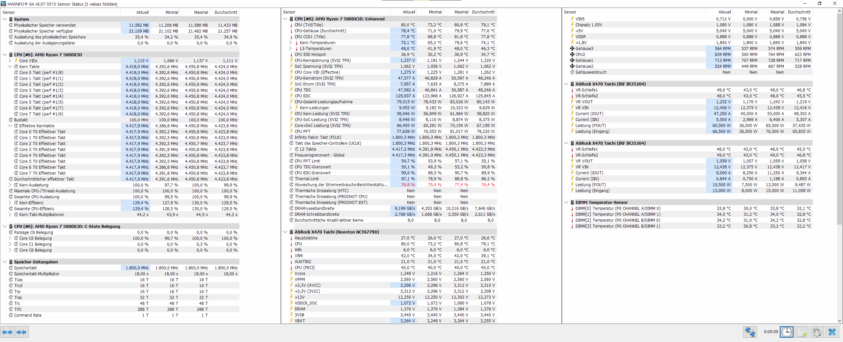
Task: Collapse the ASRock X470 Taichi (Nuvoton NCT6779D) group
Action: (285, 232)
